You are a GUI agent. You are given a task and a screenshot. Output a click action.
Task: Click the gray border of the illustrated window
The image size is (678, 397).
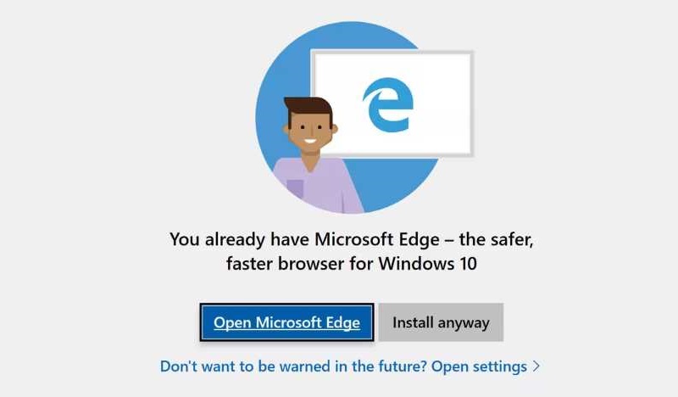coord(392,53)
